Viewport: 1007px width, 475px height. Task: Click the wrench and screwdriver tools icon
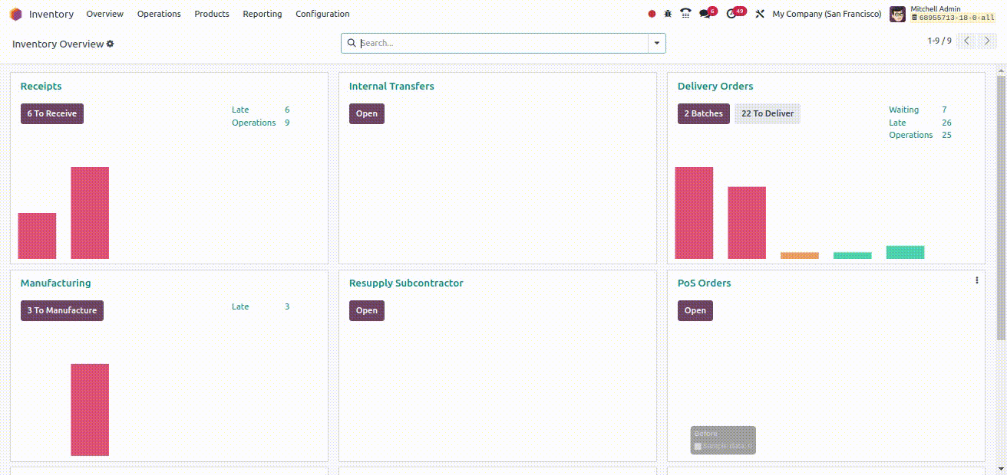760,14
